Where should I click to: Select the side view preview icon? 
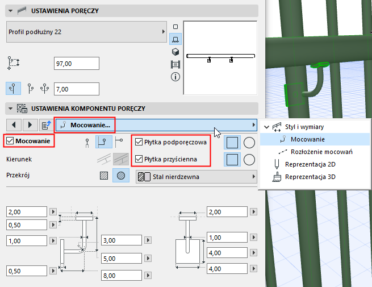click(x=175, y=39)
